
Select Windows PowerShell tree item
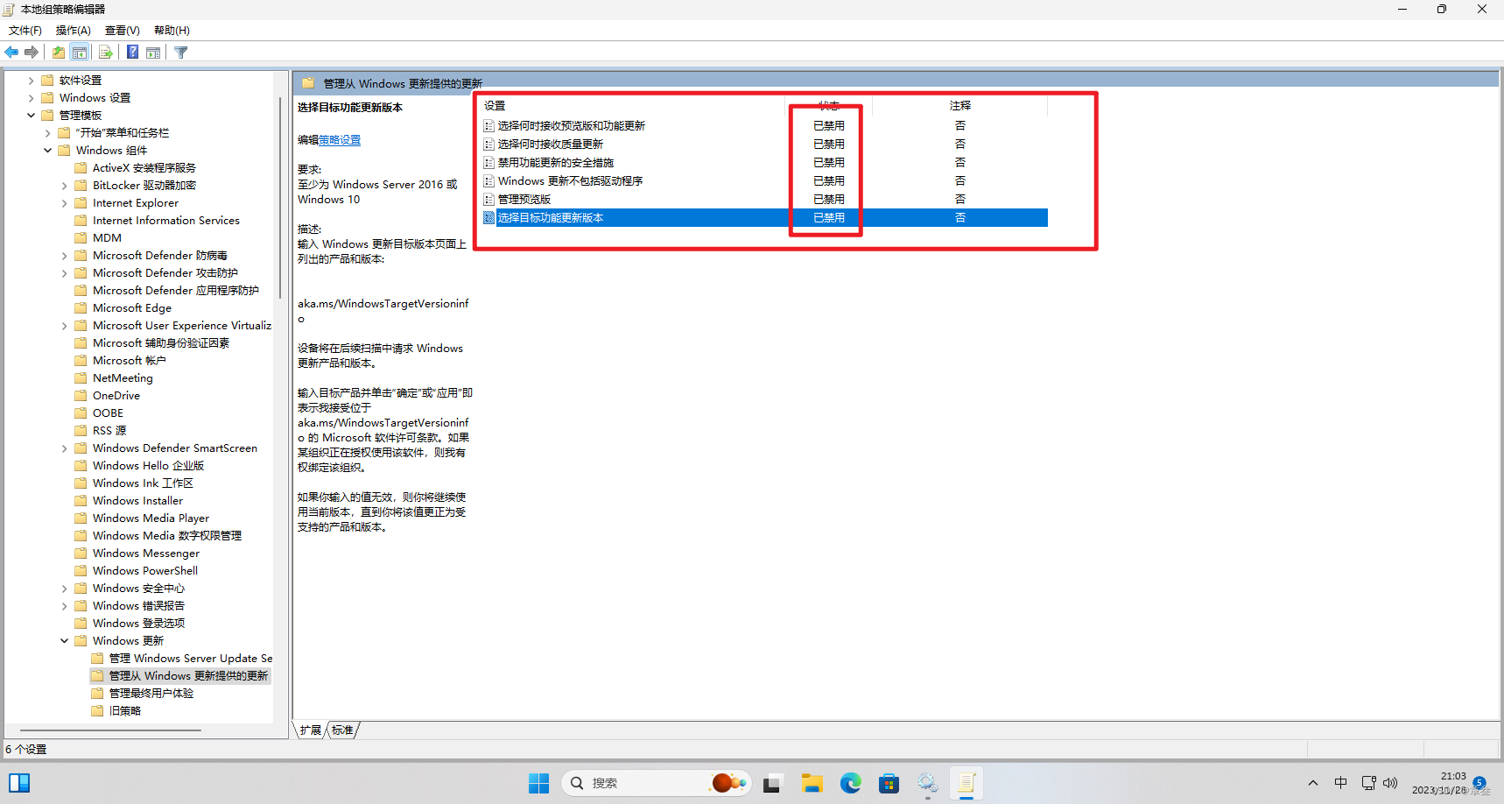click(145, 571)
